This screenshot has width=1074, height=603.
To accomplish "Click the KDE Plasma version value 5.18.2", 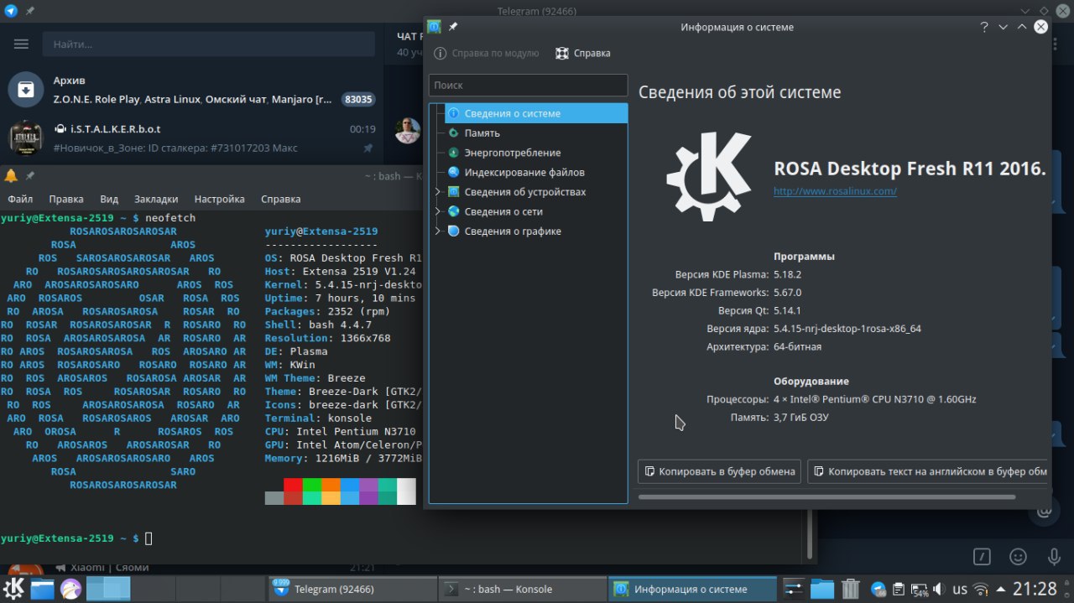I will point(788,274).
